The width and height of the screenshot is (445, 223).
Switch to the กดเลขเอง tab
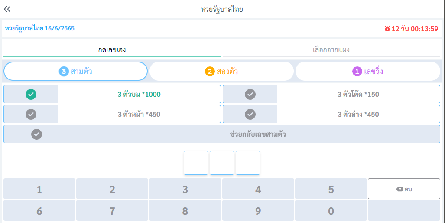coord(112,49)
